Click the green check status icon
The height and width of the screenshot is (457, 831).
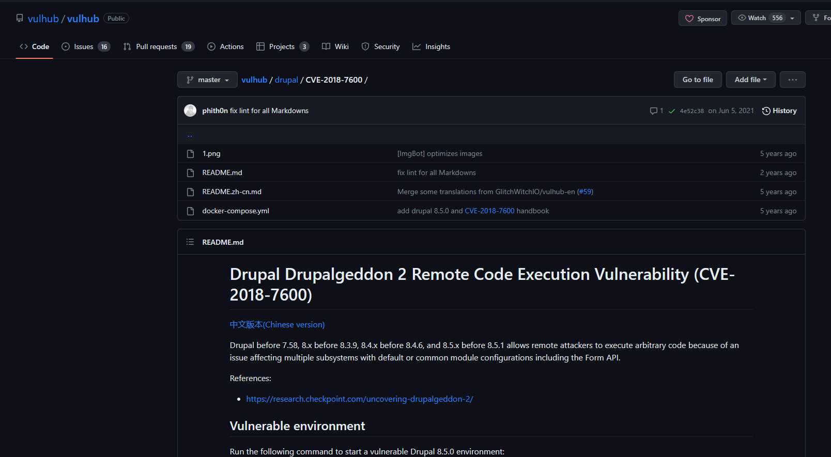(x=672, y=111)
